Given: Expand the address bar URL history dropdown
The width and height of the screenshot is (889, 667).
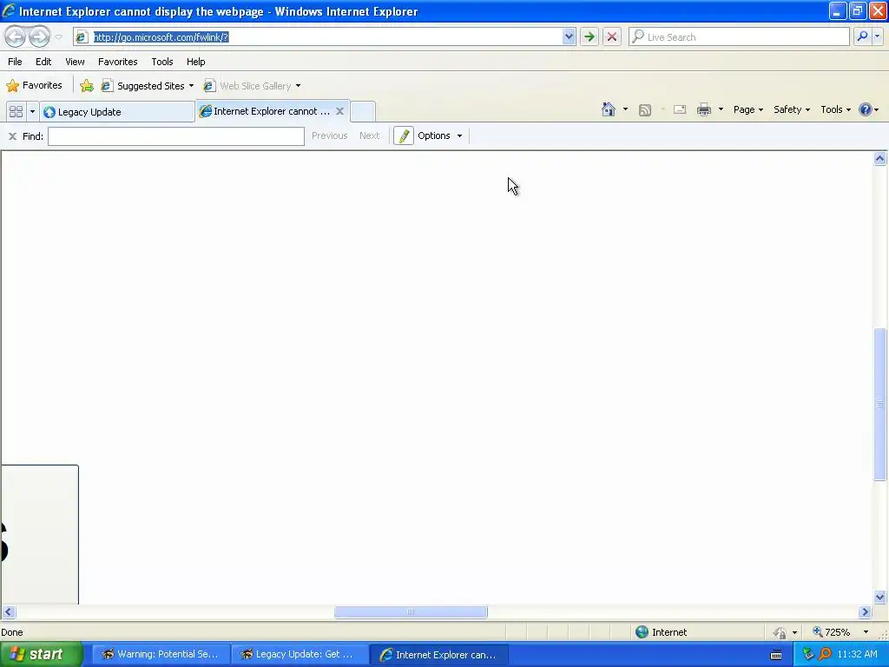Looking at the screenshot, I should (x=569, y=36).
